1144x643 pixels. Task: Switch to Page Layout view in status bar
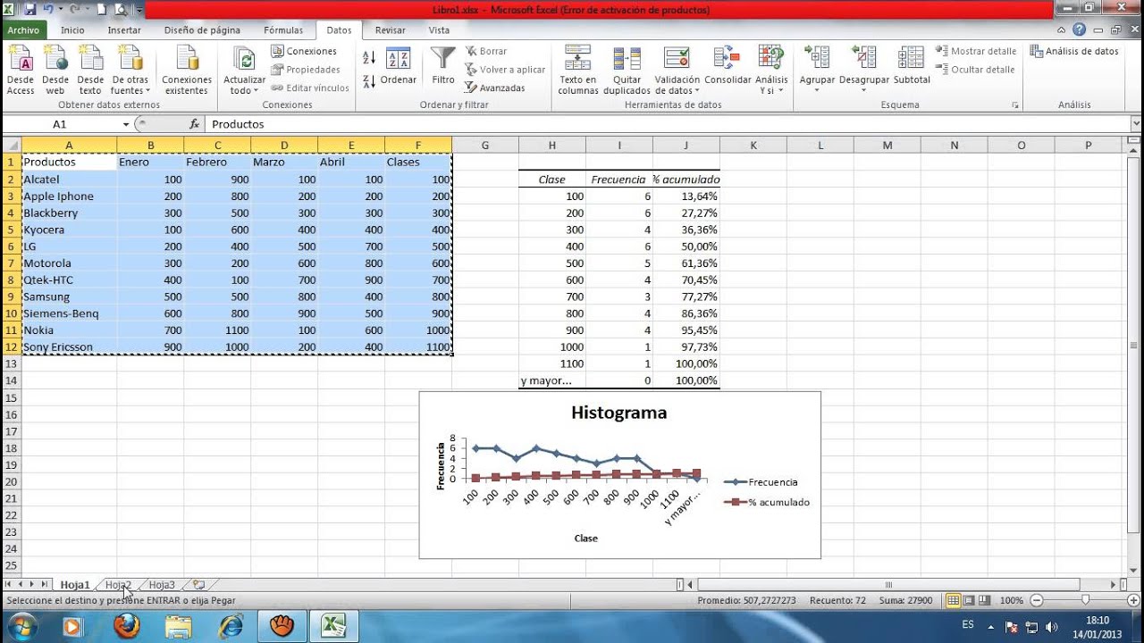(970, 601)
